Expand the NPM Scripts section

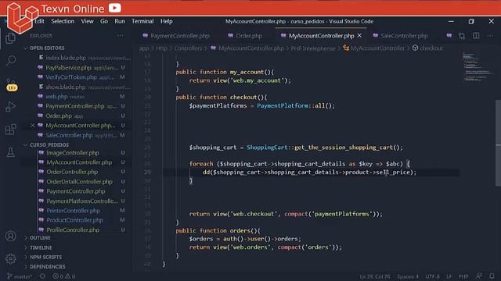tap(45, 257)
